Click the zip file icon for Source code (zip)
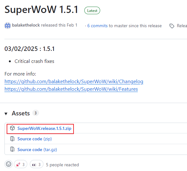Viewport: 187px width, 171px height. 12,139
